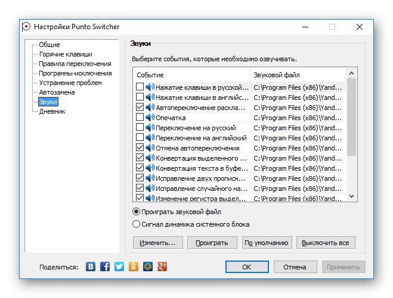393x298 pixels.
Task: Click speaker icon for Исправление двух прописн…
Action: point(150,178)
